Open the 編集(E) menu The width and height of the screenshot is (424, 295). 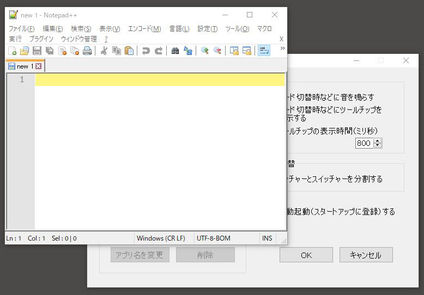(x=53, y=29)
